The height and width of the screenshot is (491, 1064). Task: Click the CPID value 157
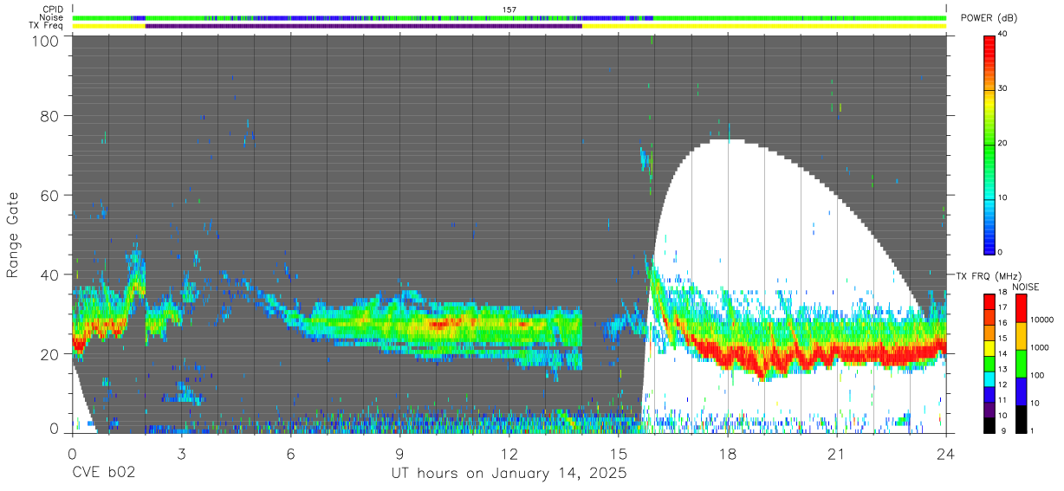point(509,10)
